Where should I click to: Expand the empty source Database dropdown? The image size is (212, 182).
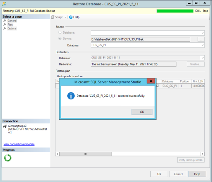(x=202, y=33)
